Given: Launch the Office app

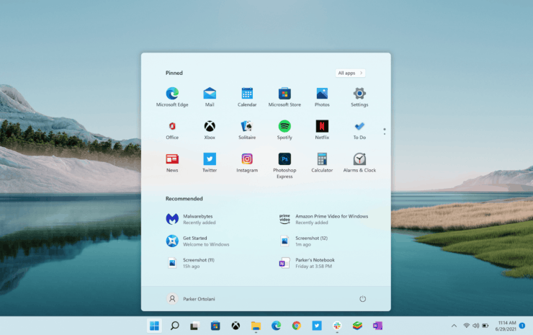Looking at the screenshot, I should pyautogui.click(x=172, y=130).
